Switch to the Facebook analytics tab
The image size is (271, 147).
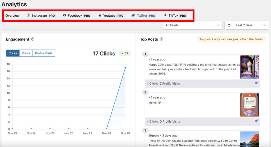pos(77,16)
